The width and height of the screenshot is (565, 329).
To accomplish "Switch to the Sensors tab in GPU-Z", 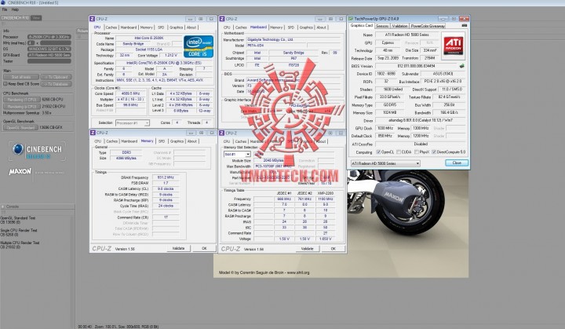I will 382,26.
